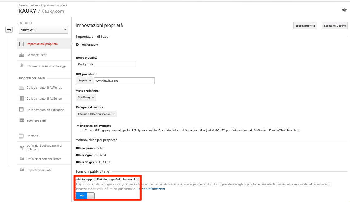Turn off the demographic reports ON switch

[84, 195]
